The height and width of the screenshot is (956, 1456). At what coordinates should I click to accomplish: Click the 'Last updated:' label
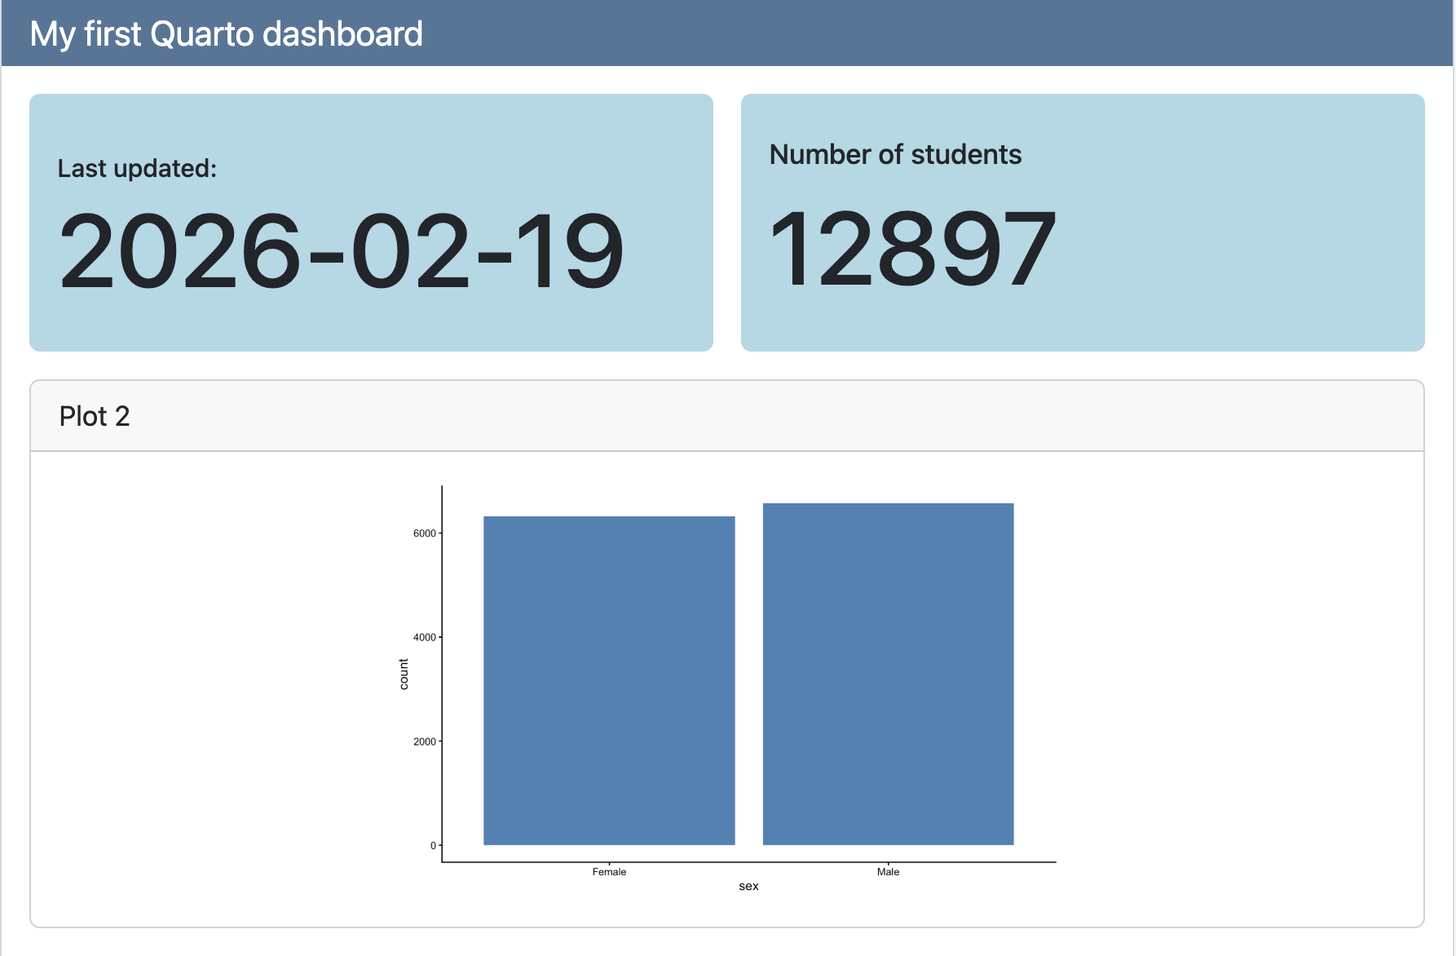click(x=137, y=168)
